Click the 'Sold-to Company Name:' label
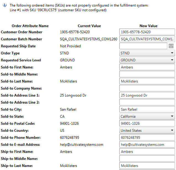Viewport: 176px width, 170px height. pyautogui.click(x=22, y=88)
